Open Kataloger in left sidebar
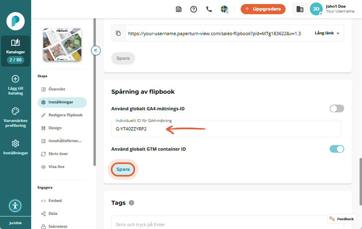Image resolution: width=362 pixels, height=229 pixels. tap(15, 51)
